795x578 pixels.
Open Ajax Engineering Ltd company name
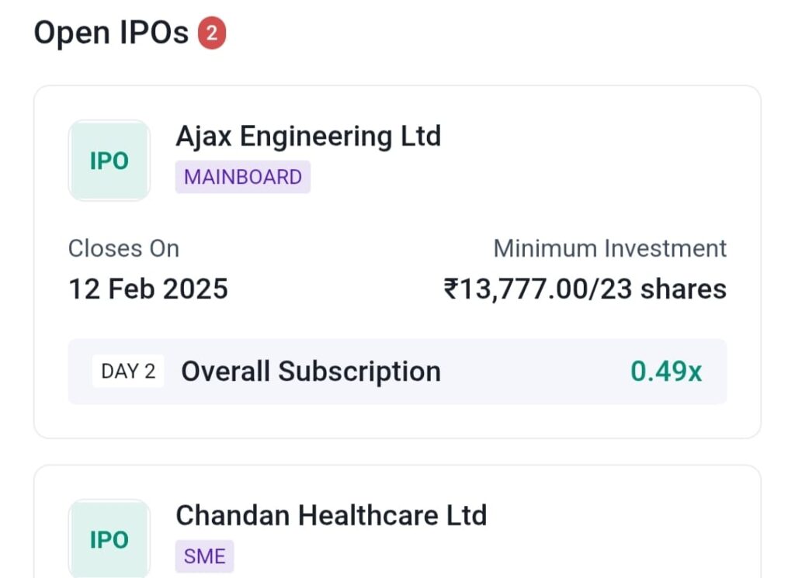[308, 137]
